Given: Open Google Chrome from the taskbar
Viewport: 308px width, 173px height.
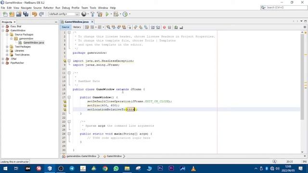Looking at the screenshot, I should pyautogui.click(x=105, y=169).
